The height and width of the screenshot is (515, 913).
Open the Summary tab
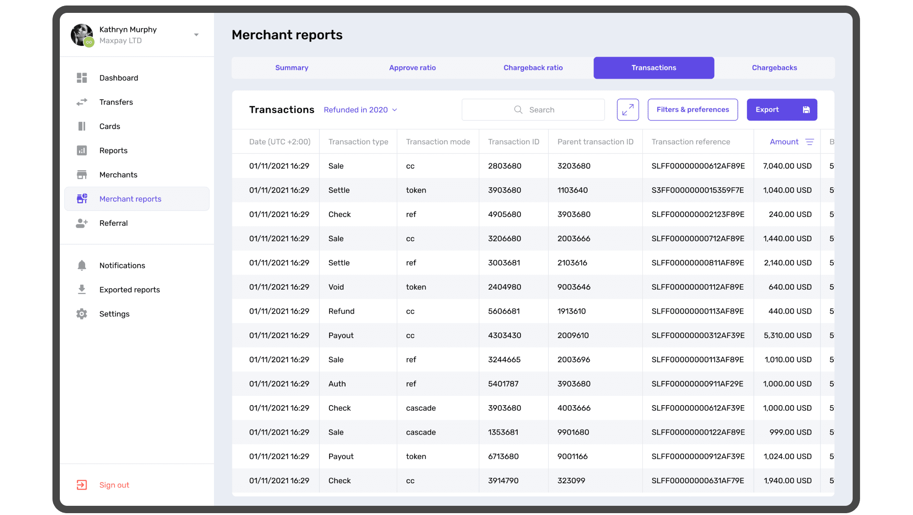[292, 68]
